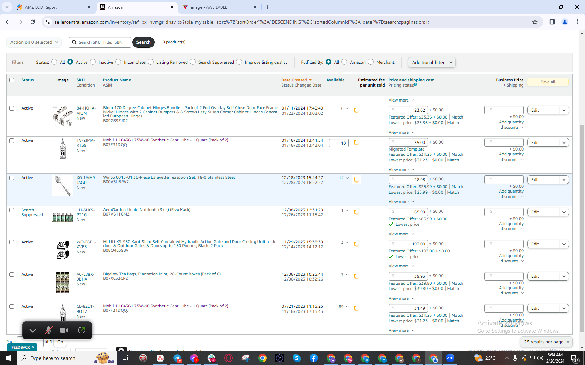Select the Amazon browser tab
The width and height of the screenshot is (585, 365).
[x=136, y=7]
